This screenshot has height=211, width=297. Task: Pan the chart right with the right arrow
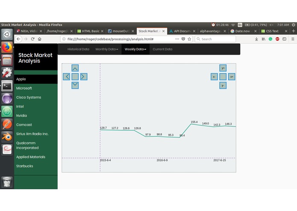click(84, 76)
